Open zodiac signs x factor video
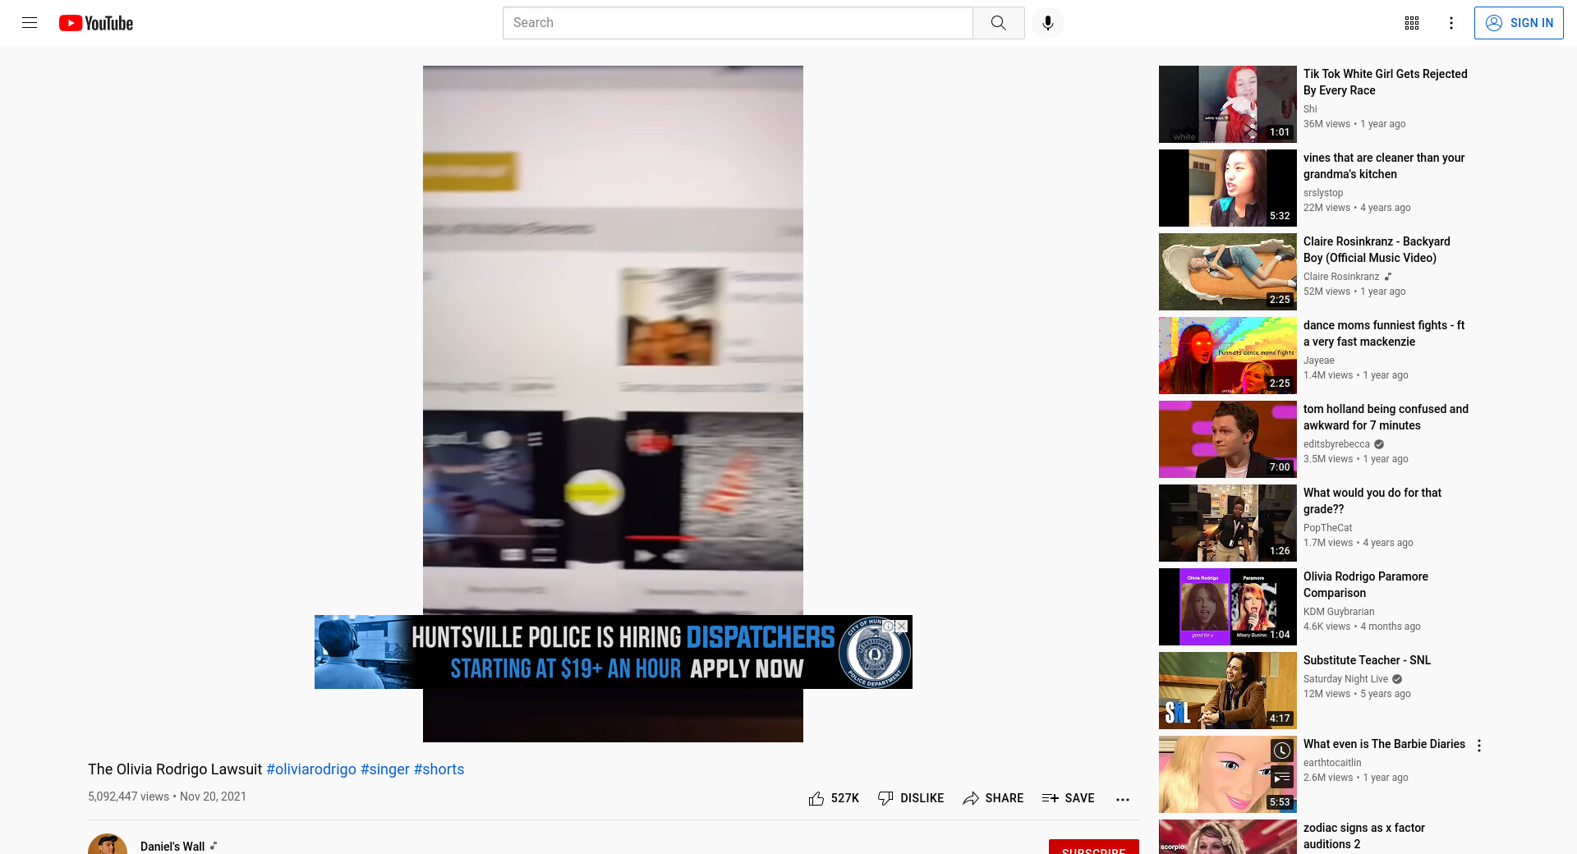The height and width of the screenshot is (854, 1577). (1364, 836)
